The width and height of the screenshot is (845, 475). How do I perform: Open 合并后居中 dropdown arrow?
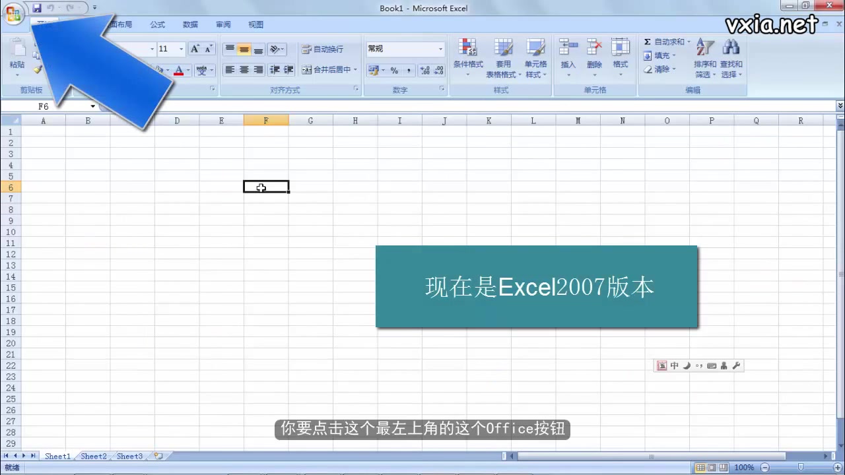tap(355, 69)
